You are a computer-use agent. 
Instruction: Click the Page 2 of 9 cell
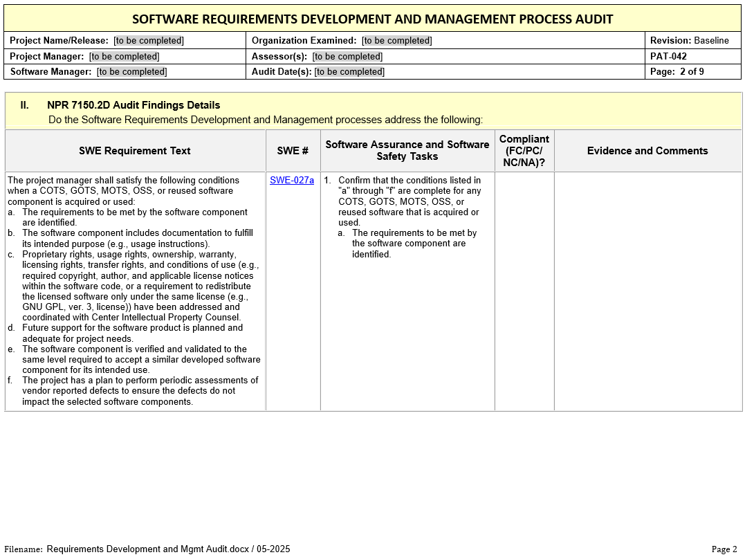point(677,72)
